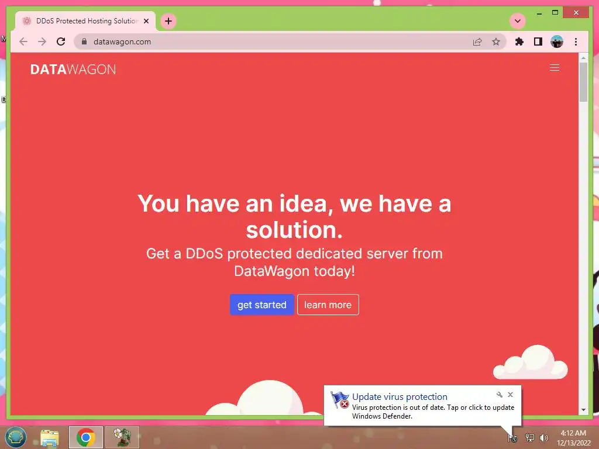The image size is (599, 449).
Task: Open the Chrome side panel
Action: point(538,42)
